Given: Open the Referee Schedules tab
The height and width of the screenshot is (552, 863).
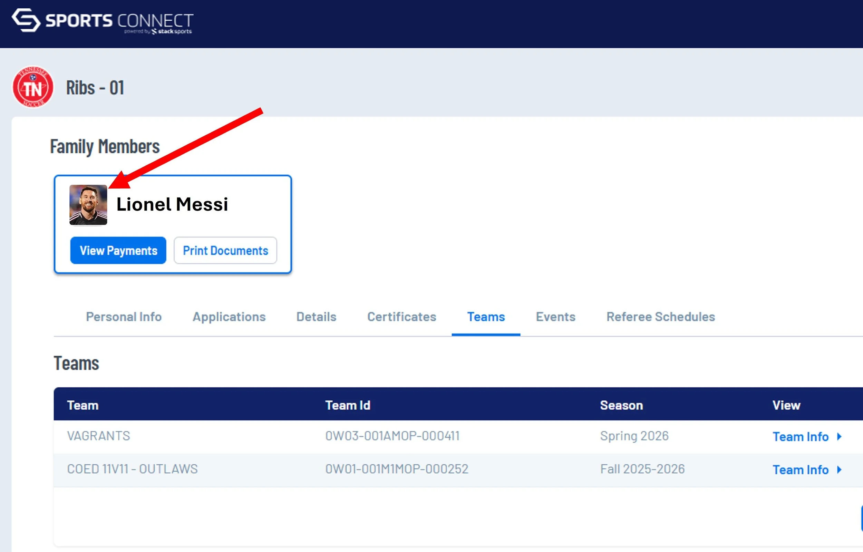Looking at the screenshot, I should (x=660, y=317).
